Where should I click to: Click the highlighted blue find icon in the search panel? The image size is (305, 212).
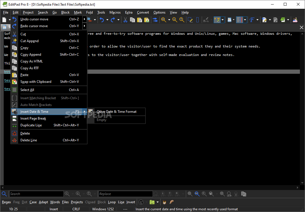coord(197,194)
